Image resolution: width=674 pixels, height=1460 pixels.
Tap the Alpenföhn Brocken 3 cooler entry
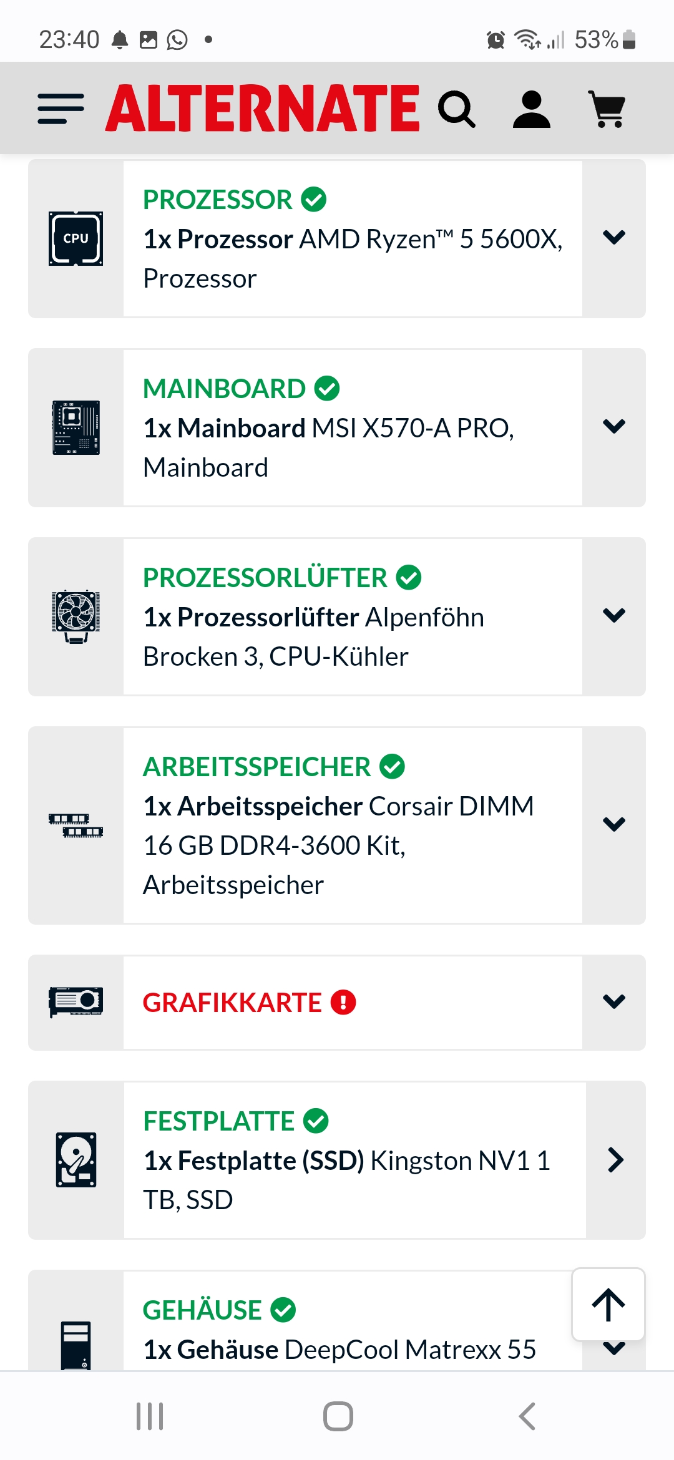313,636
